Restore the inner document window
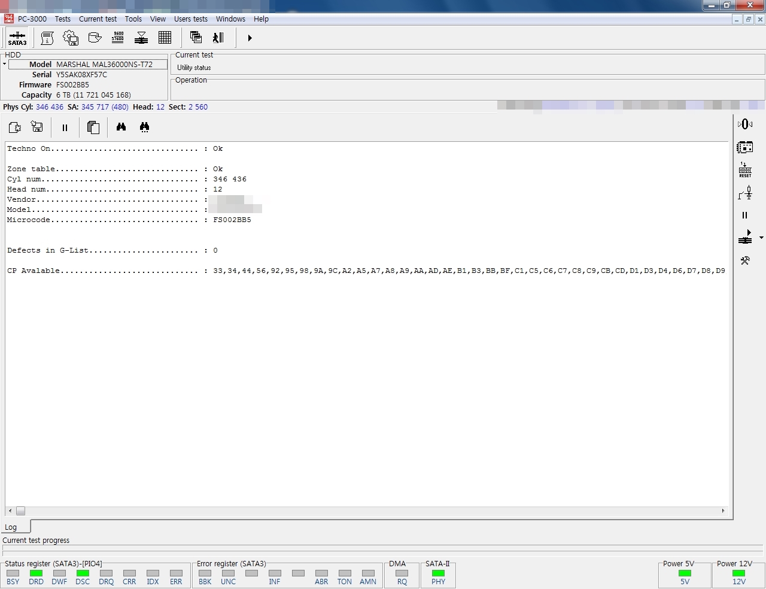Viewport: 766px width, 589px height. pyautogui.click(x=749, y=19)
